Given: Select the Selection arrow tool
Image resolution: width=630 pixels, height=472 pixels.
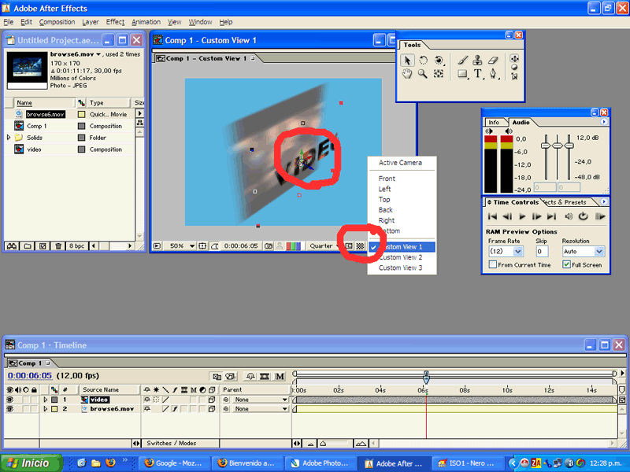Looking at the screenshot, I should (407, 61).
